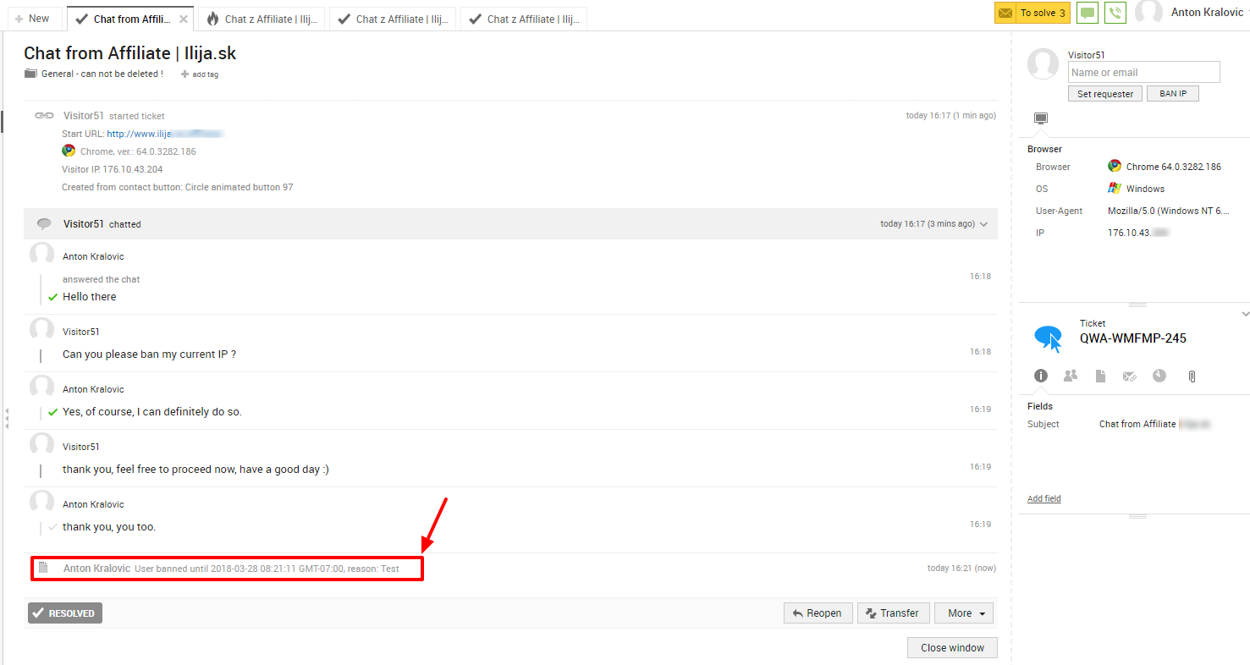Open the attachments paperclip icon
The height and width of the screenshot is (665, 1250).
[1192, 376]
